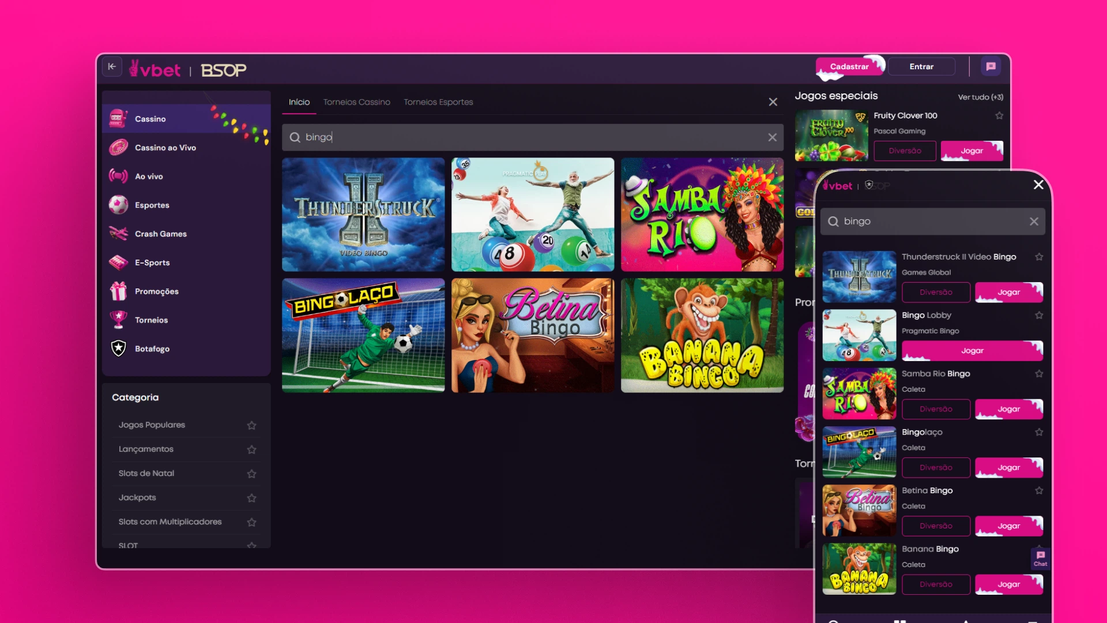This screenshot has height=623, width=1107.
Task: Favorite Samba Rio Bingo in mobile list
Action: click(1039, 374)
